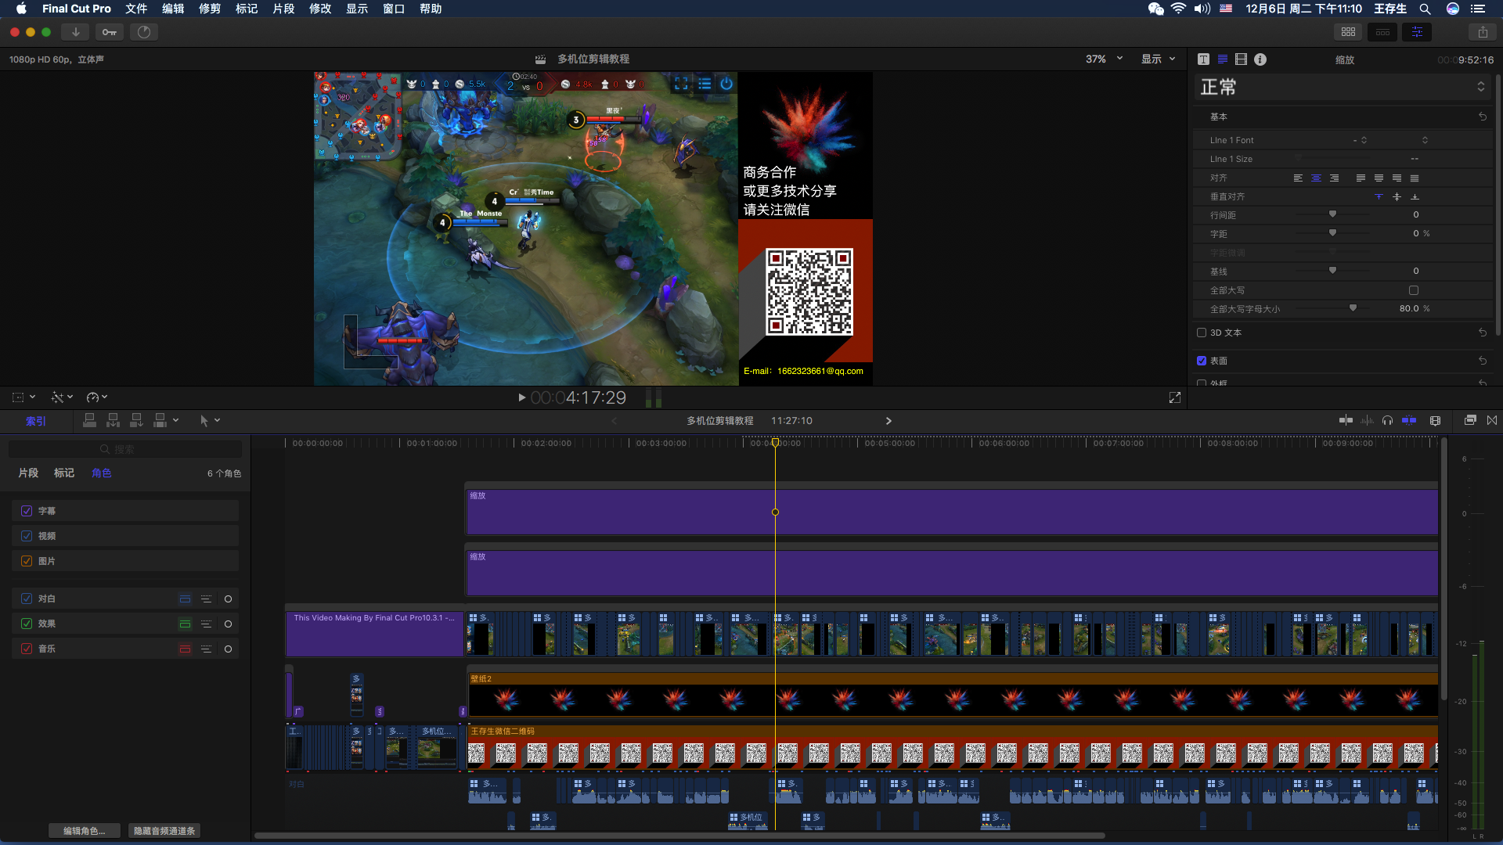
Task: Select the 角色 index tab
Action: 102,473
